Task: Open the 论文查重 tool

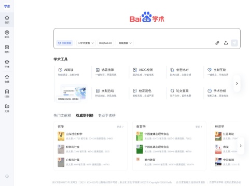Action: [x=181, y=93]
